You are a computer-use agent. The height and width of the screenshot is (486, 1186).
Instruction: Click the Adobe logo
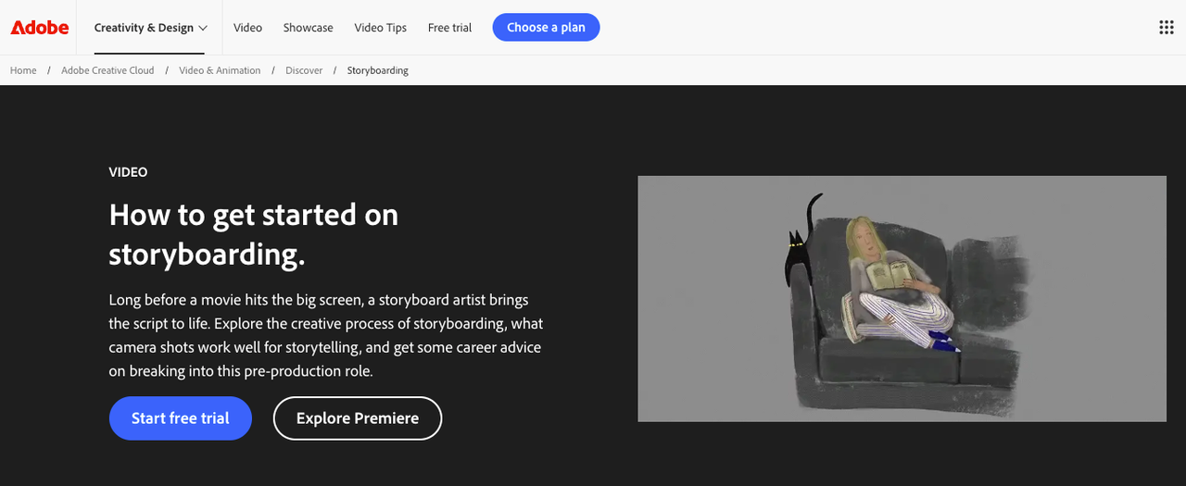(40, 28)
